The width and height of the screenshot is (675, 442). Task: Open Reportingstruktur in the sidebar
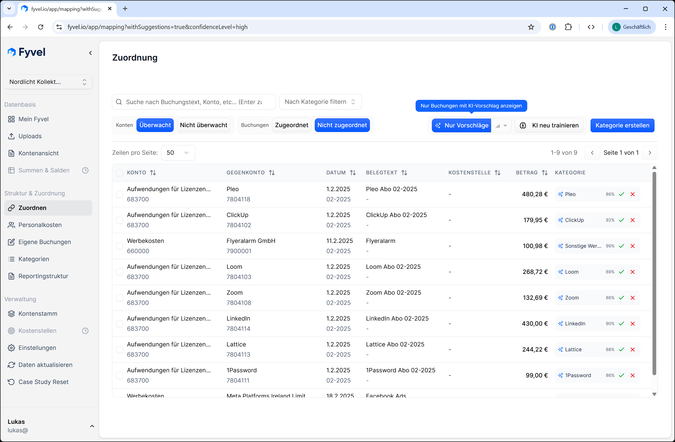(x=48, y=276)
